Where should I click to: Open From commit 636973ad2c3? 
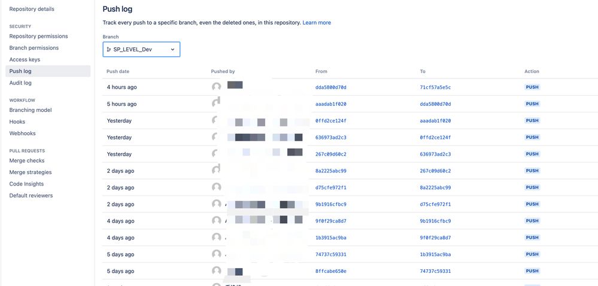tap(330, 137)
